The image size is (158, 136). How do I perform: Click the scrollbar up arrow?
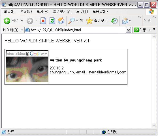pyautogui.click(x=154, y=37)
